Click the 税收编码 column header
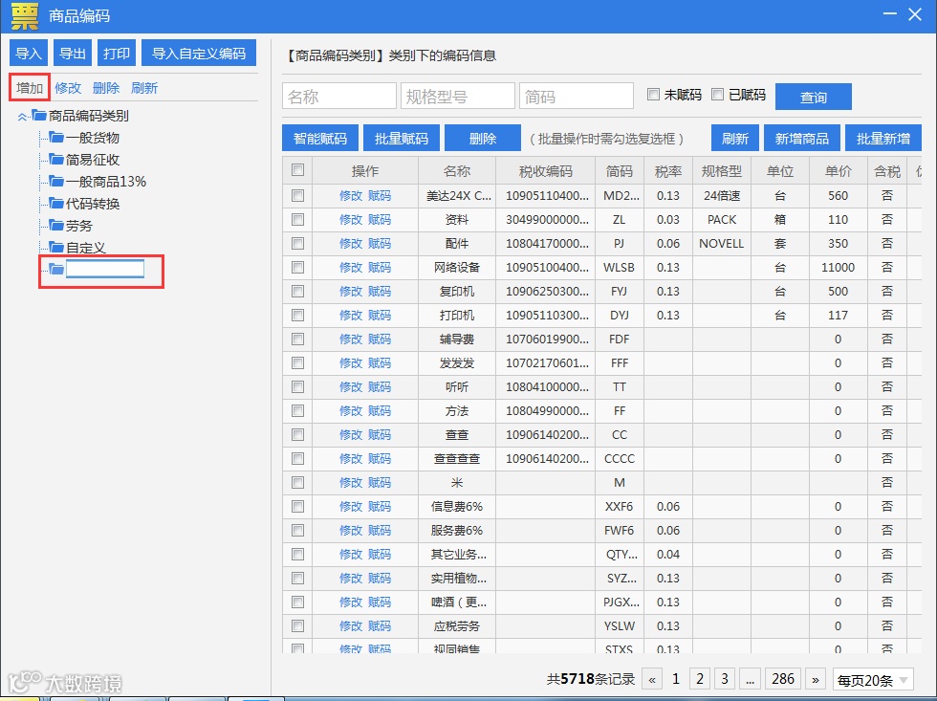Viewport: 937px width, 701px height. [546, 171]
